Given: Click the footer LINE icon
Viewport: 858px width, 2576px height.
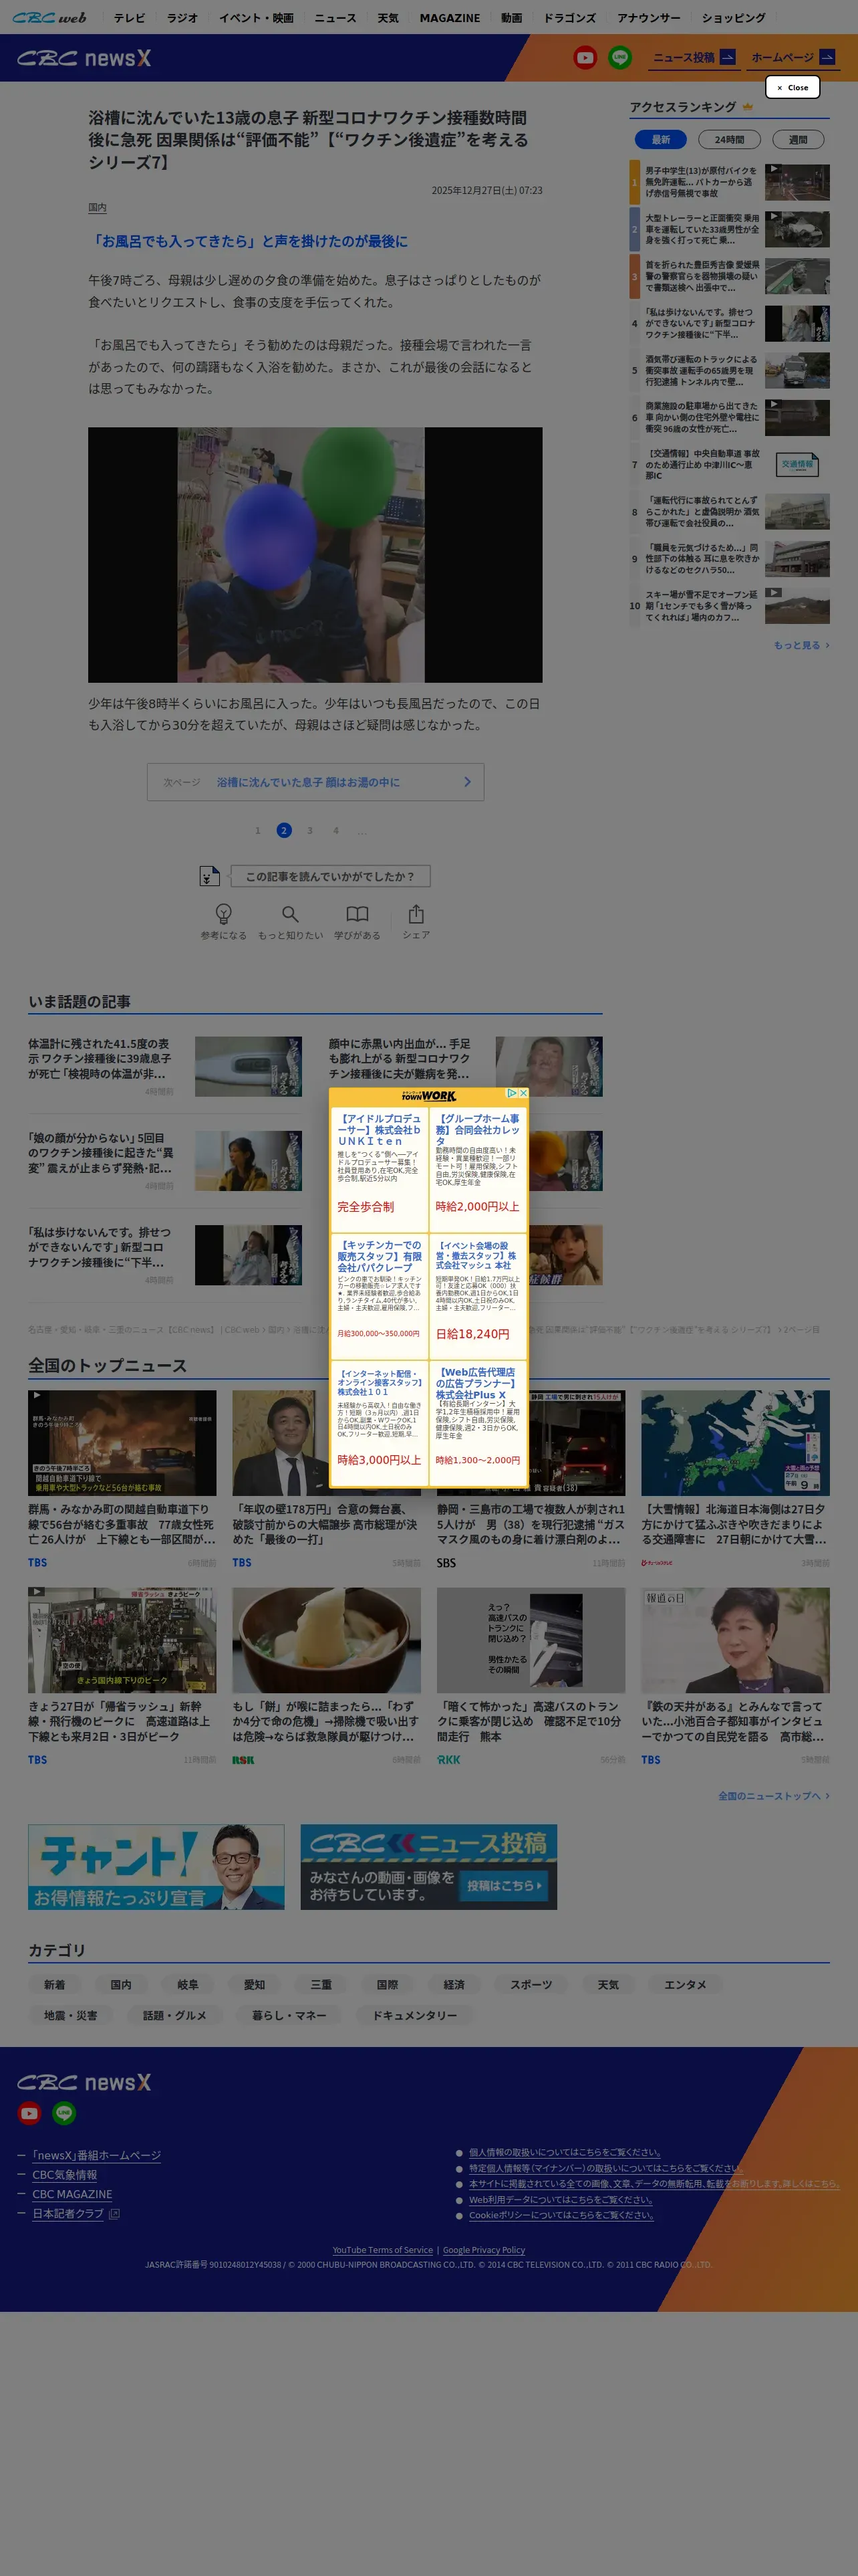Looking at the screenshot, I should click(64, 2113).
